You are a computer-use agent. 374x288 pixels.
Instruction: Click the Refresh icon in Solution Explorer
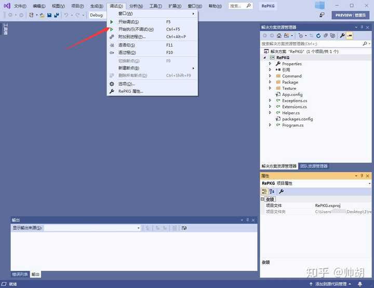[x=318, y=36]
